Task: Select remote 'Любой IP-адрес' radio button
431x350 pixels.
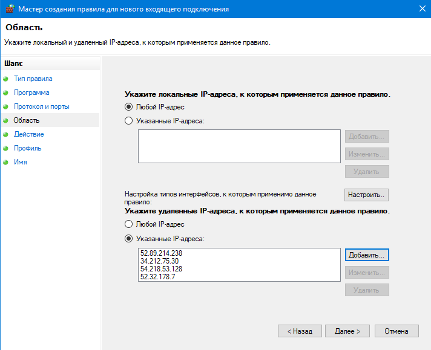Action: point(128,224)
